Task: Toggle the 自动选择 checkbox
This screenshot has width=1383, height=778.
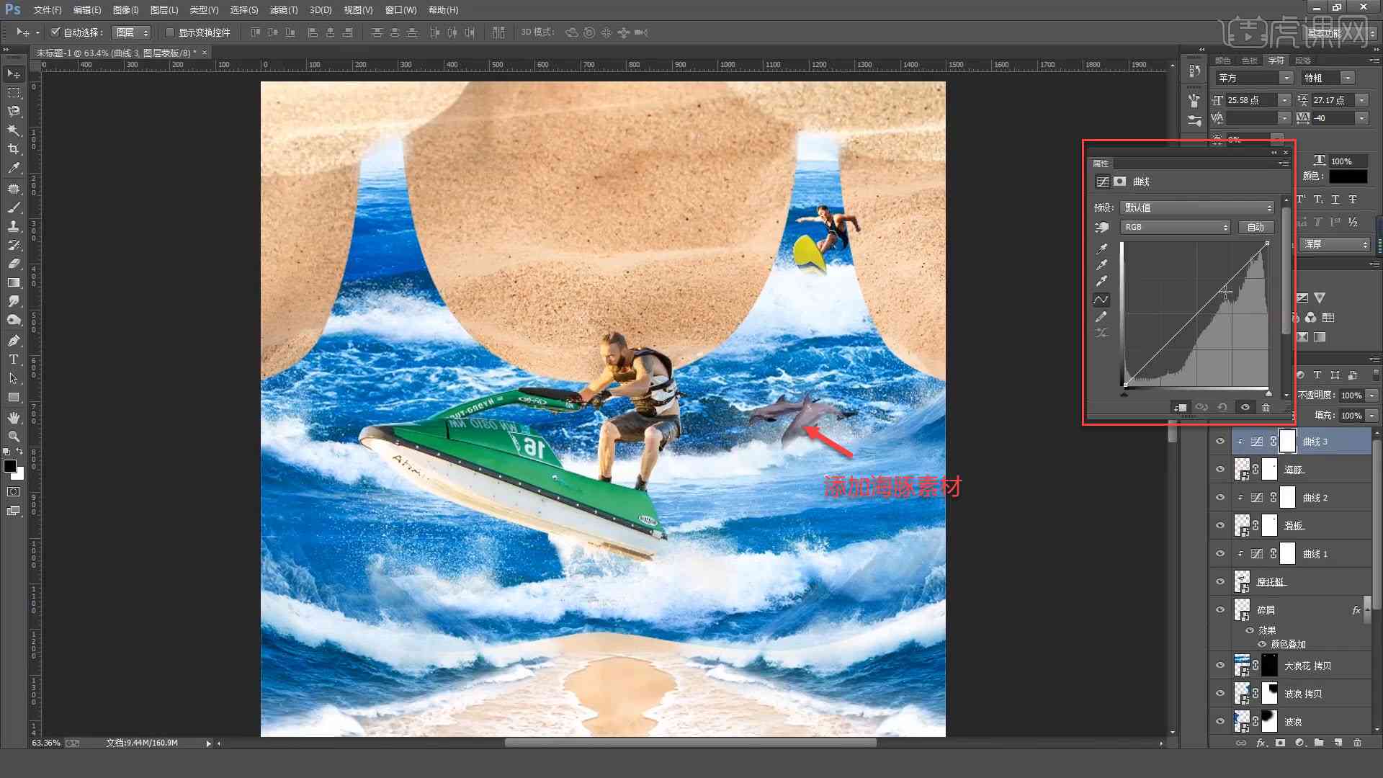Action: click(55, 32)
